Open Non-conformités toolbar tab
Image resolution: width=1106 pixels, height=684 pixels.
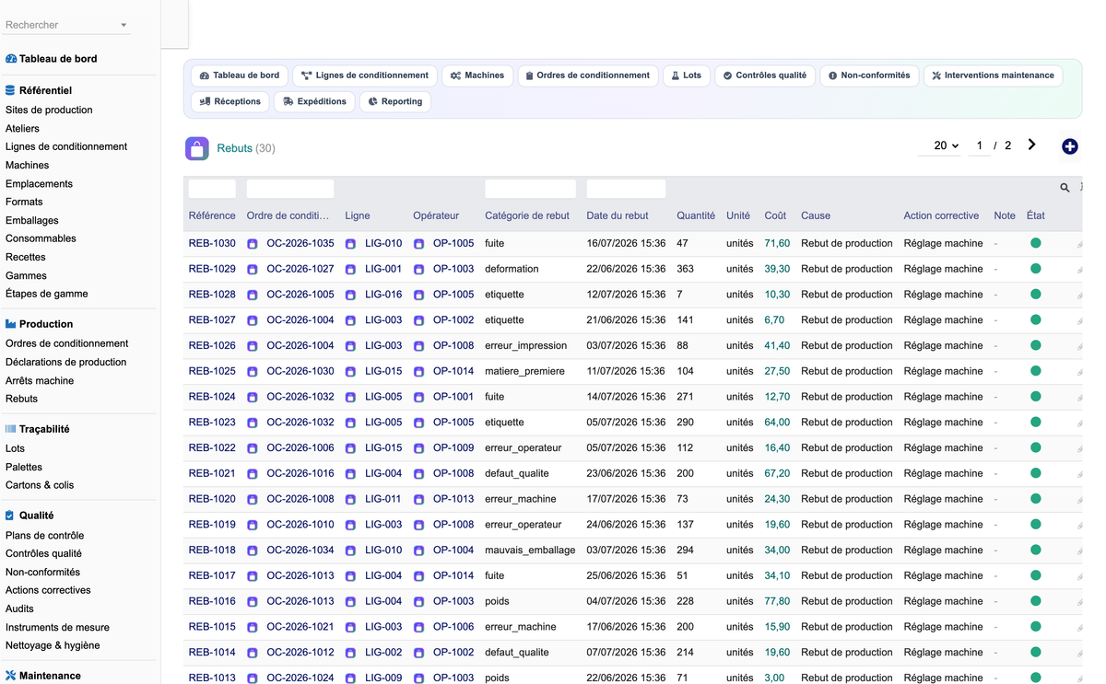click(x=869, y=75)
